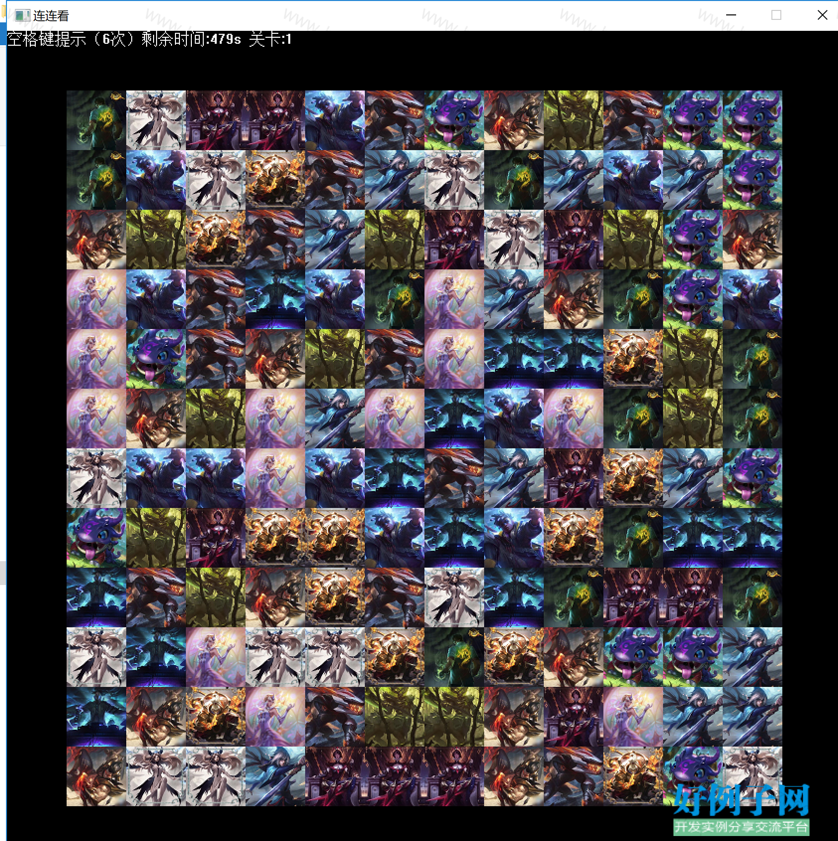Pick the silver-haired swordsman in the tenth row
Image resolution: width=838 pixels, height=841 pixels.
(753, 657)
